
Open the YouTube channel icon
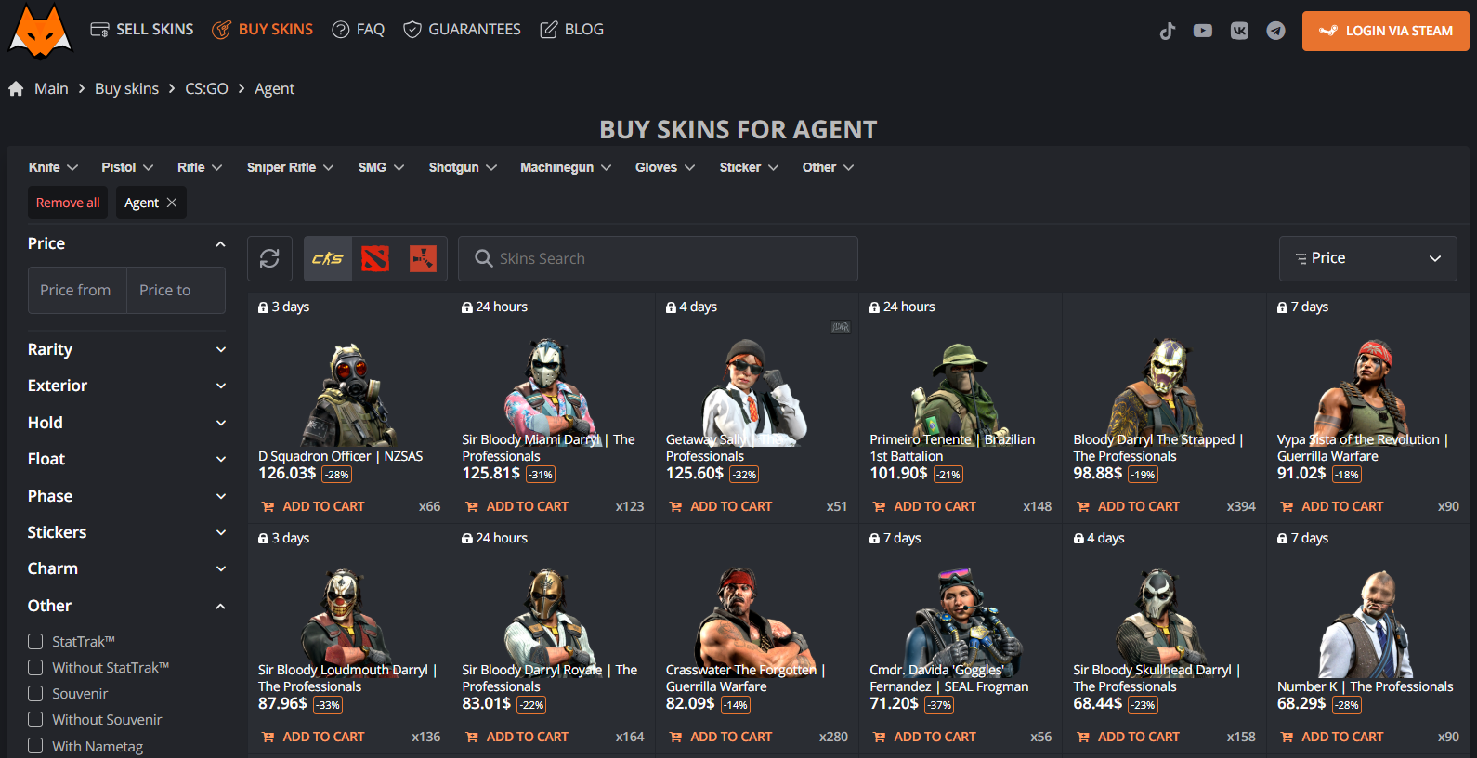pos(1203,31)
